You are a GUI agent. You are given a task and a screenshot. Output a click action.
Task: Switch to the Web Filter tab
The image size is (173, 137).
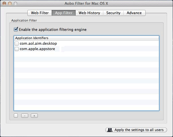point(40,13)
